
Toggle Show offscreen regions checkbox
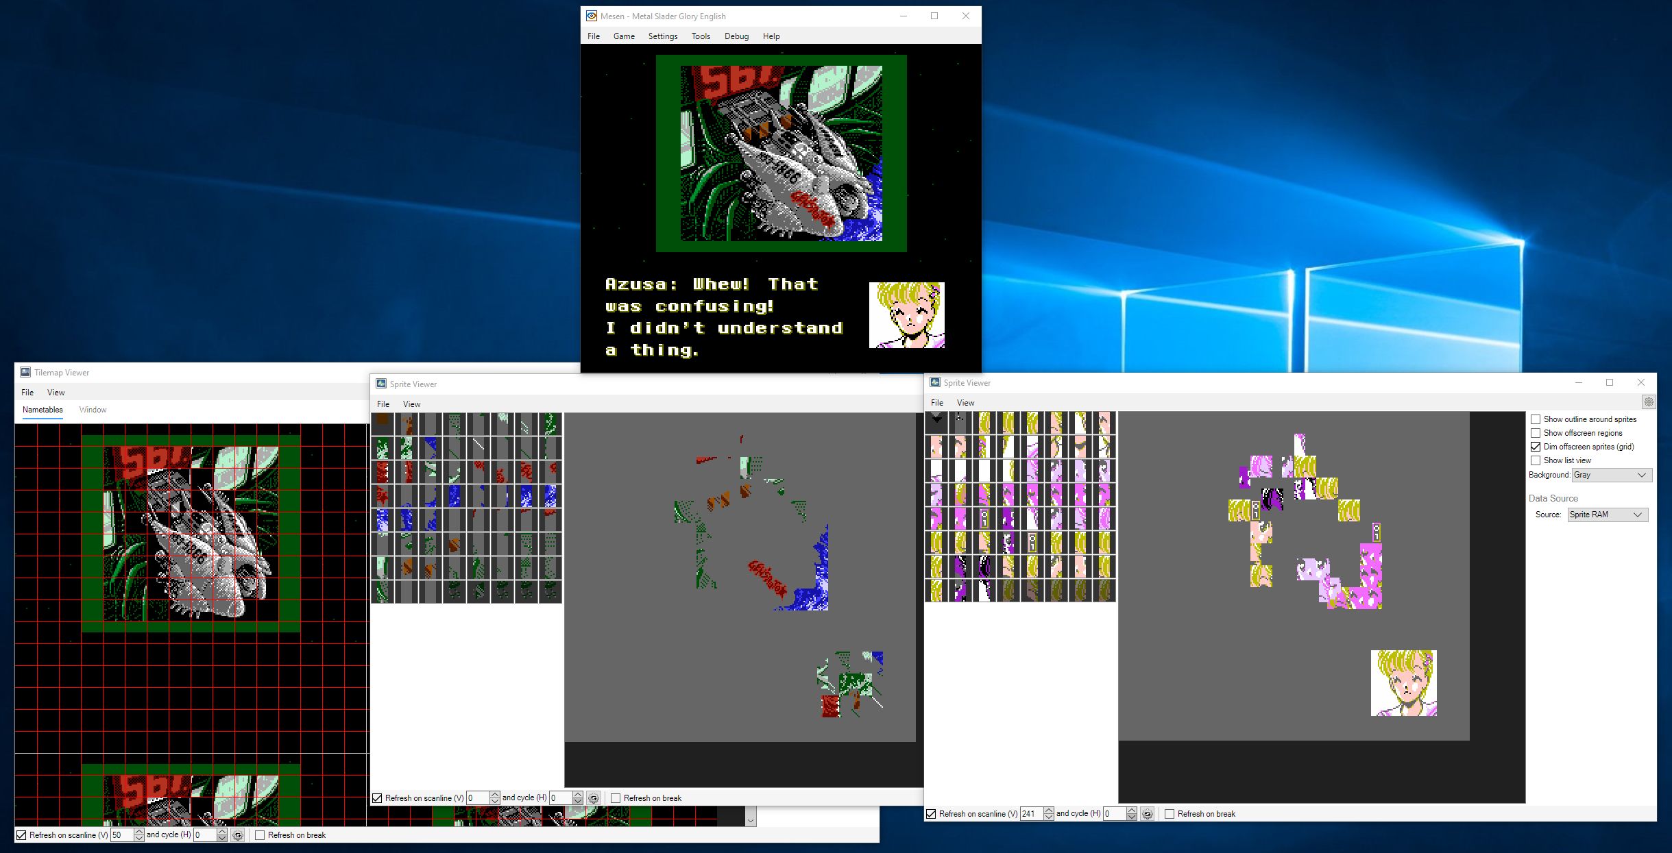tap(1536, 433)
